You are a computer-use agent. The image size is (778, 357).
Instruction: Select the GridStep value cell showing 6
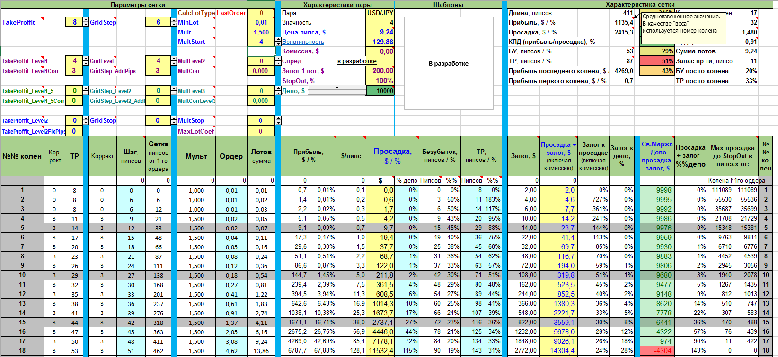click(x=158, y=22)
